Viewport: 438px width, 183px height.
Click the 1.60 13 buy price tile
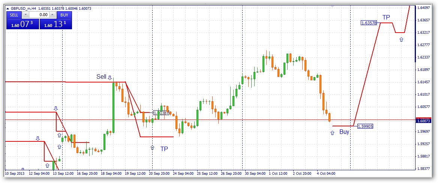click(55, 24)
